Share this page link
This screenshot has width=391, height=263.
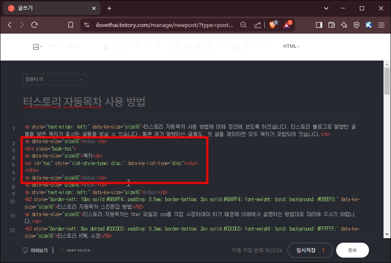[x=257, y=25]
